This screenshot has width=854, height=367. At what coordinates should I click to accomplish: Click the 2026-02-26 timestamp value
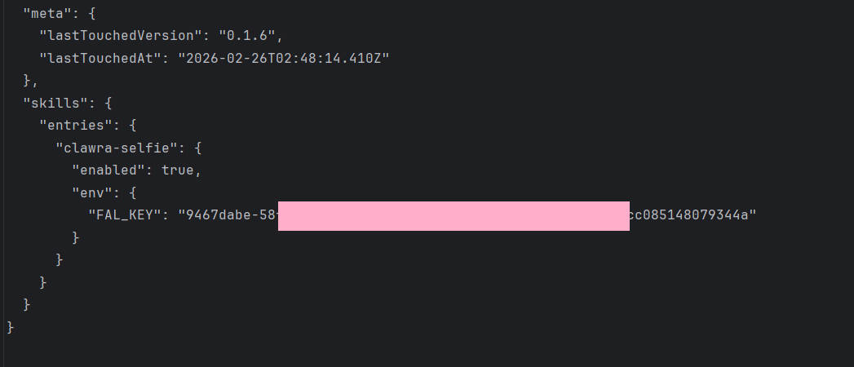click(284, 57)
